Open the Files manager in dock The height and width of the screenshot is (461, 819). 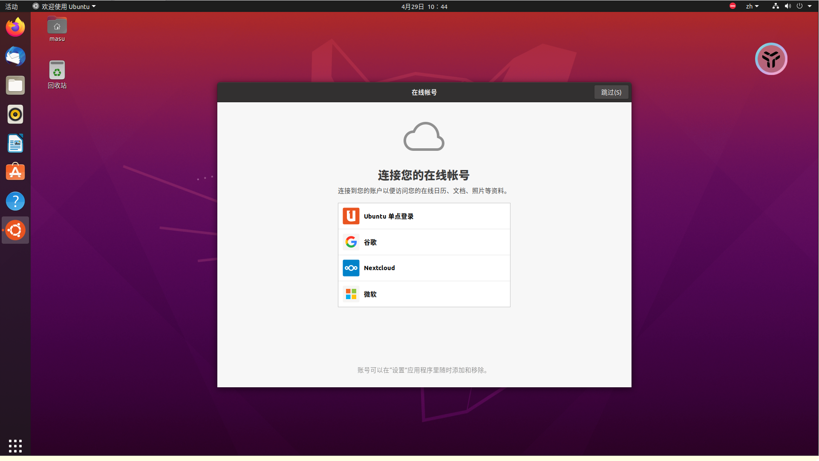[15, 85]
